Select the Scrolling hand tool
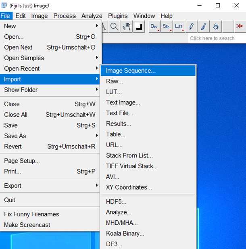This screenshot has height=249, width=246. (127, 27)
